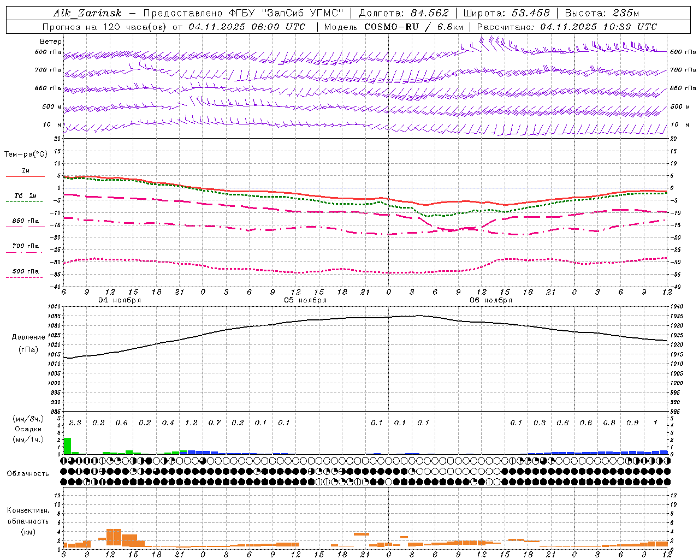699x559 pixels.
Task: Click the '04 ноября' date label
Action: pos(120,300)
